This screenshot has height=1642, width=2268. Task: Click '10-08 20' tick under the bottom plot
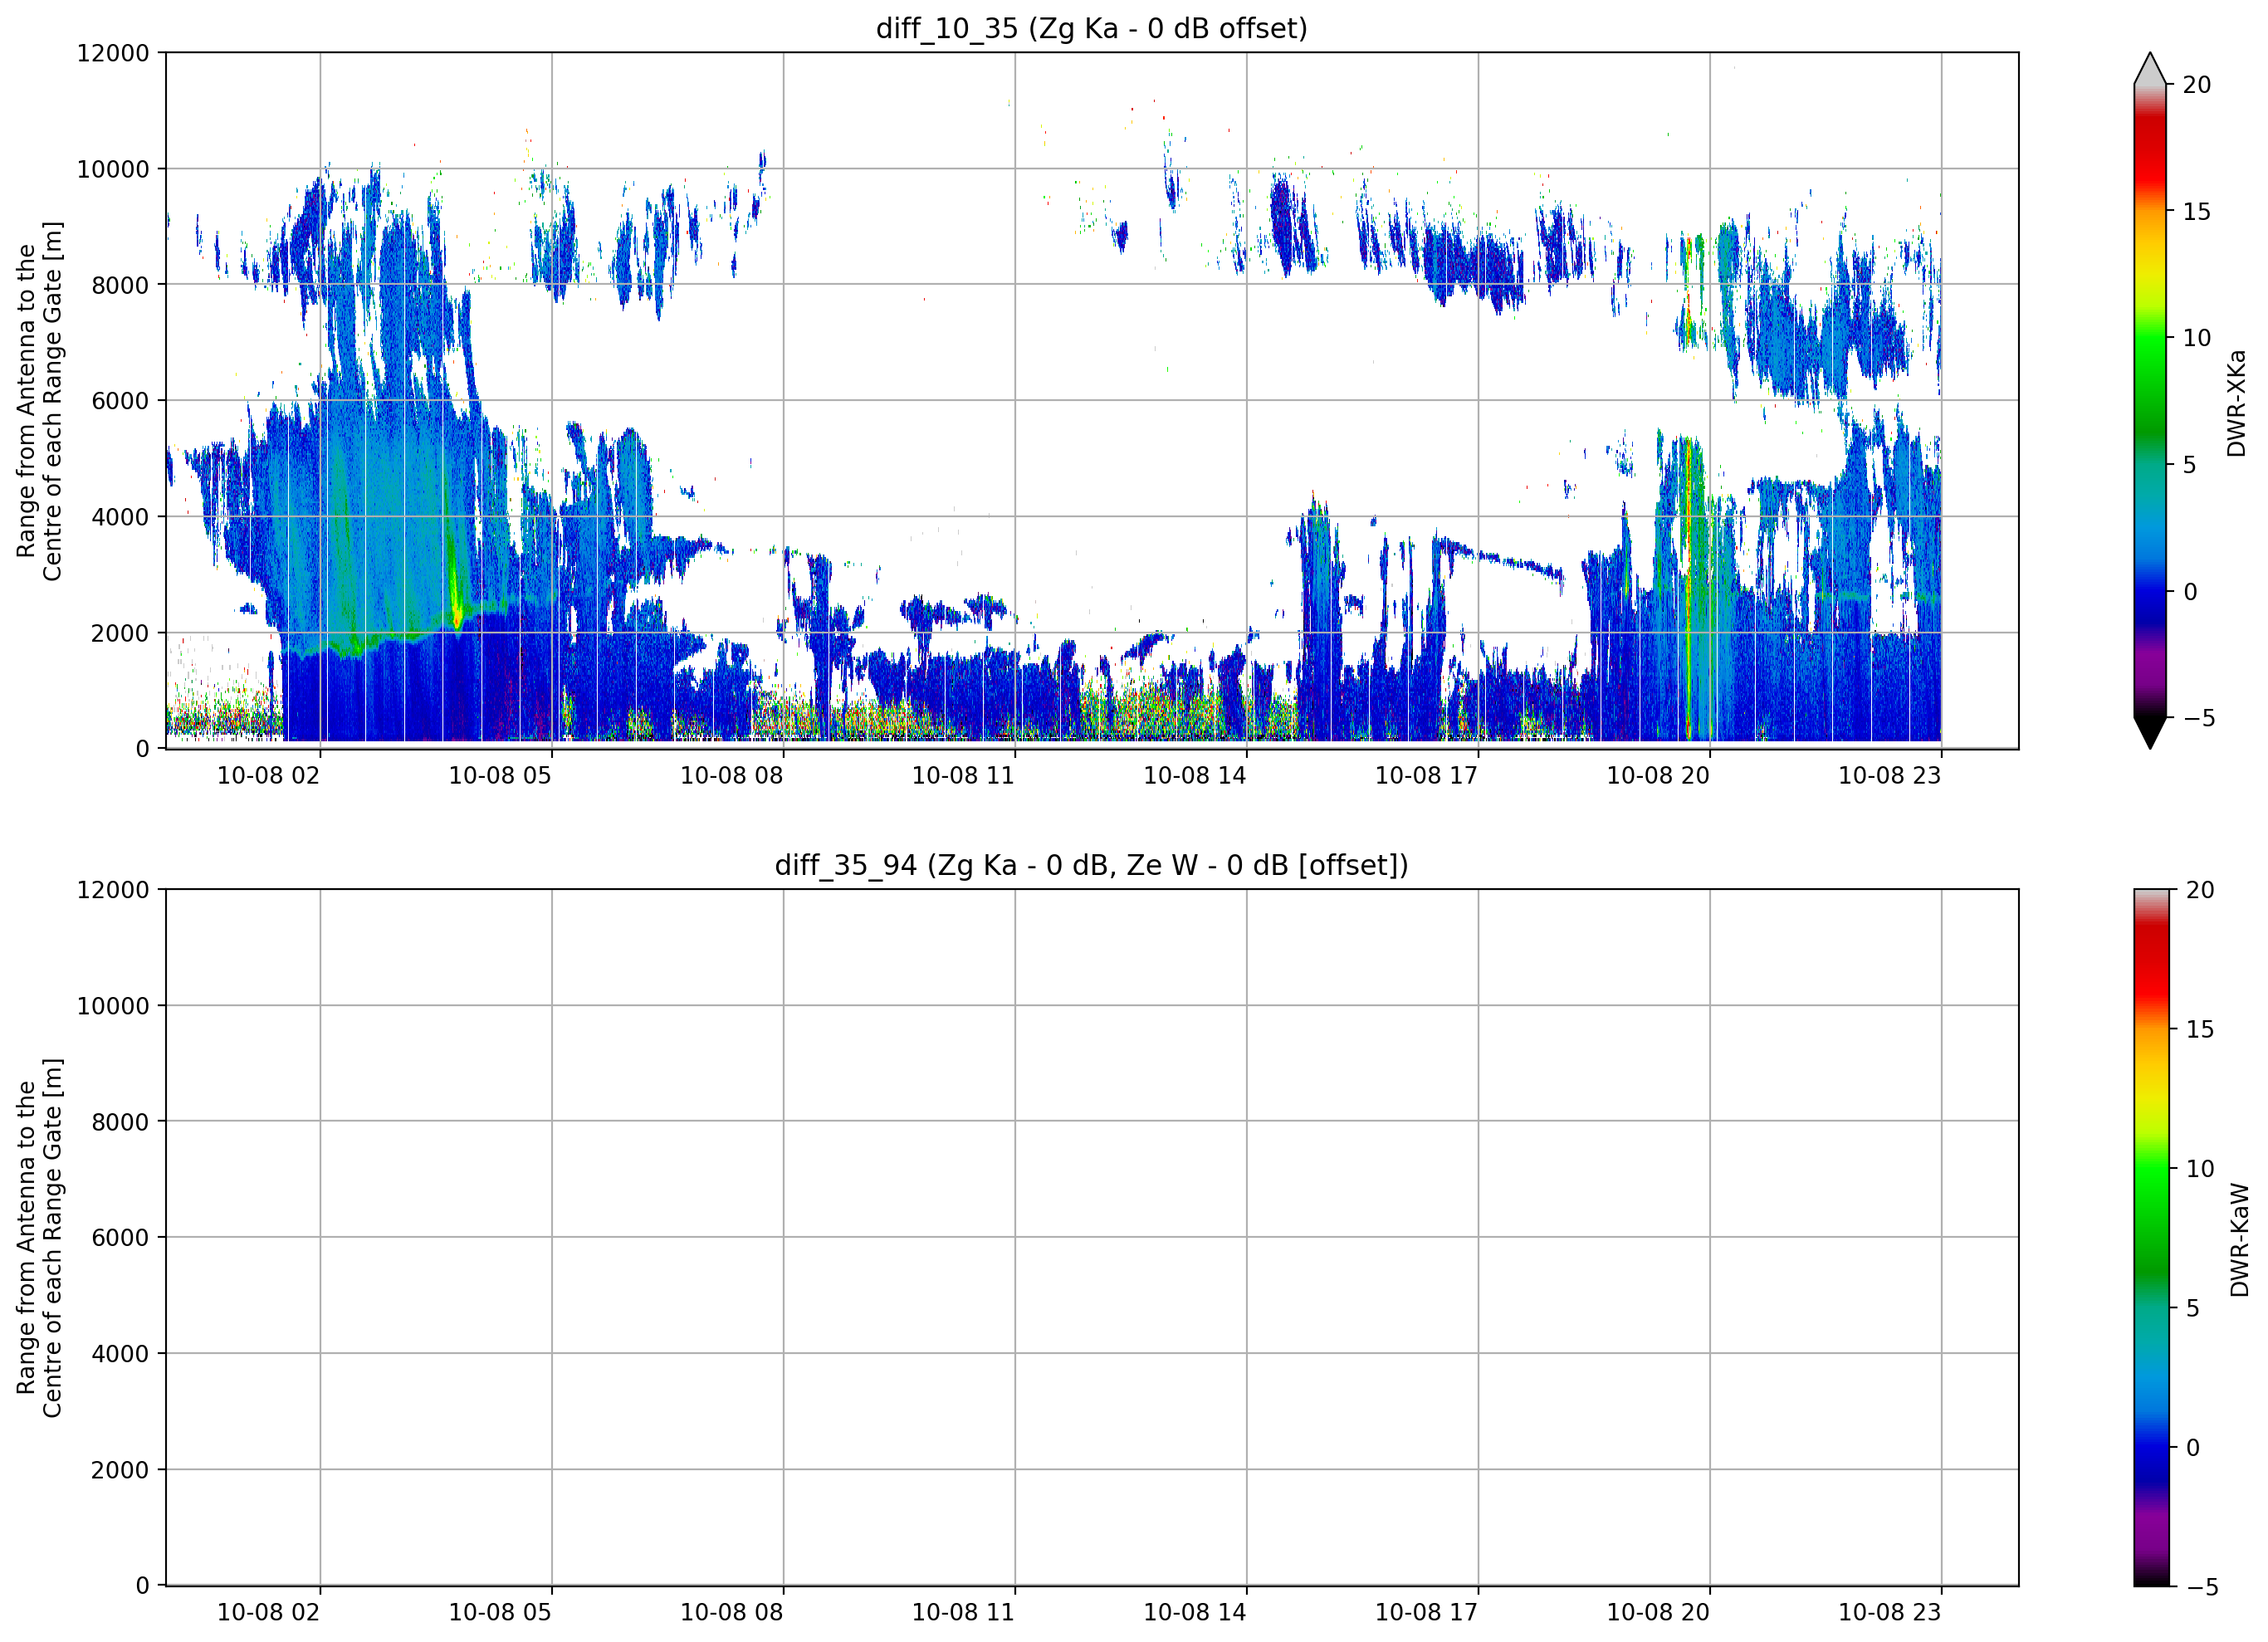[x=1658, y=1612]
